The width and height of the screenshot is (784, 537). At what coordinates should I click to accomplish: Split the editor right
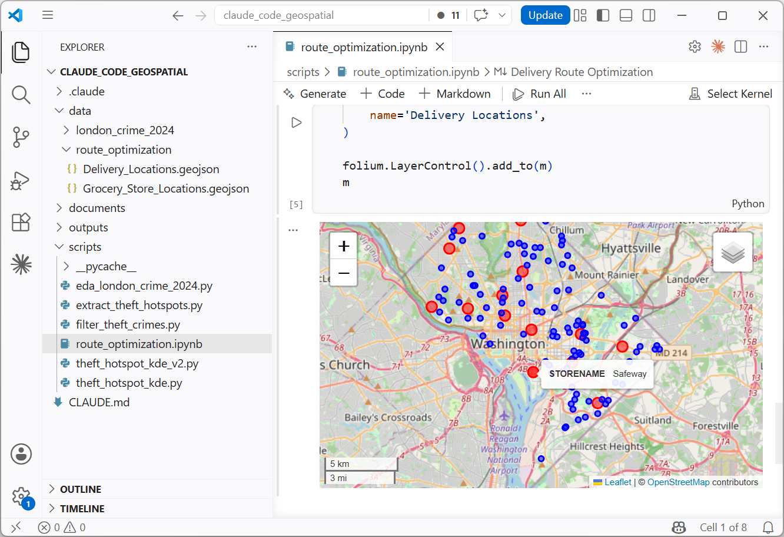point(740,47)
